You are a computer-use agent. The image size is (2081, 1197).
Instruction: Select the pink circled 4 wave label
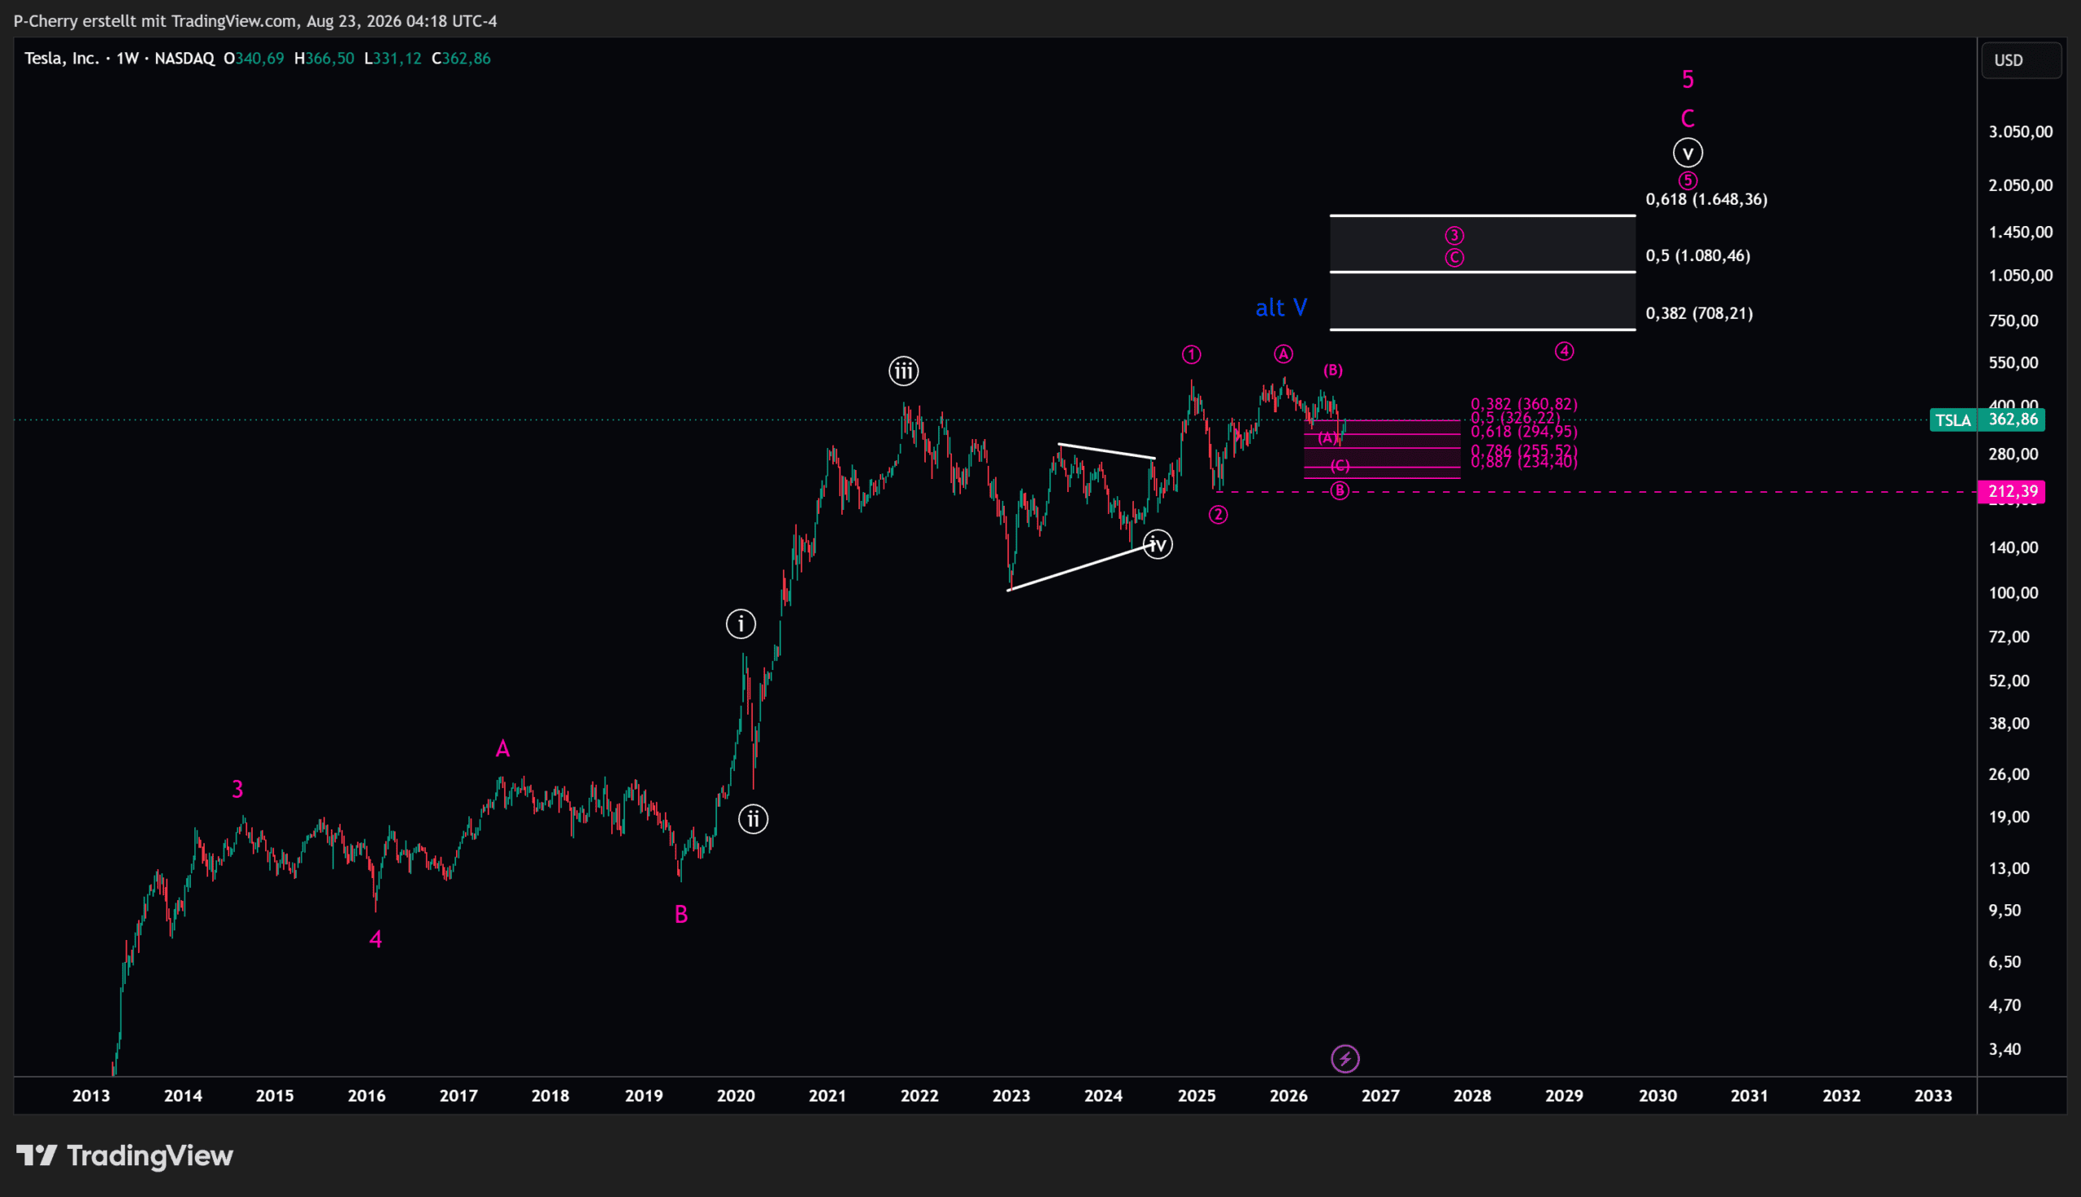pyautogui.click(x=1564, y=351)
